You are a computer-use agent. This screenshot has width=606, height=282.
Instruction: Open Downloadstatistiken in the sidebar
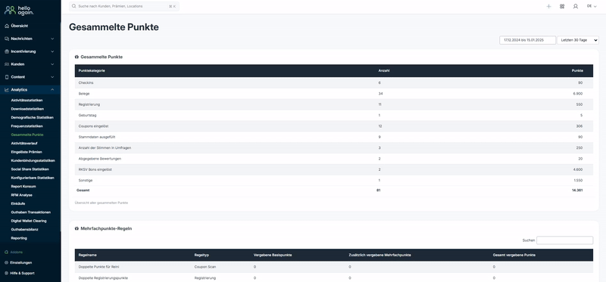click(x=27, y=109)
